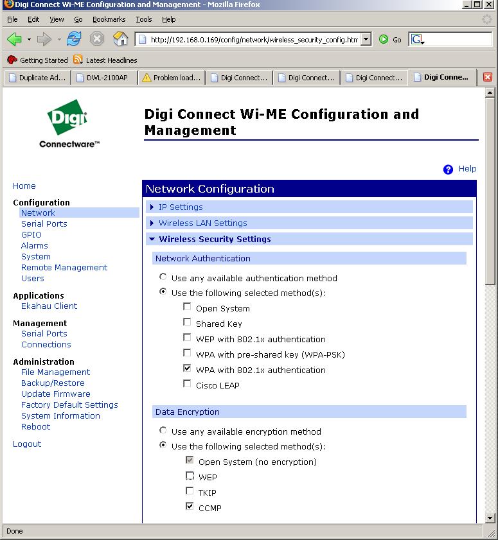498x540 pixels.
Task: Click the Back arrow navigation icon
Action: [14, 40]
